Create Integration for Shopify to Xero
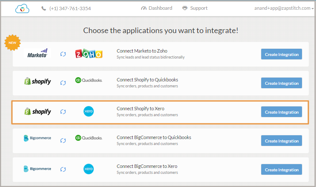 point(282,112)
